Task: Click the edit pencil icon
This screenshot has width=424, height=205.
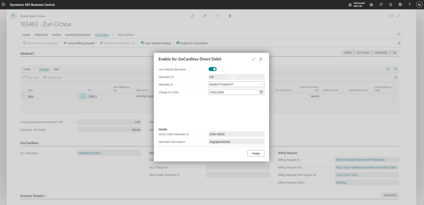Action: coord(193,16)
